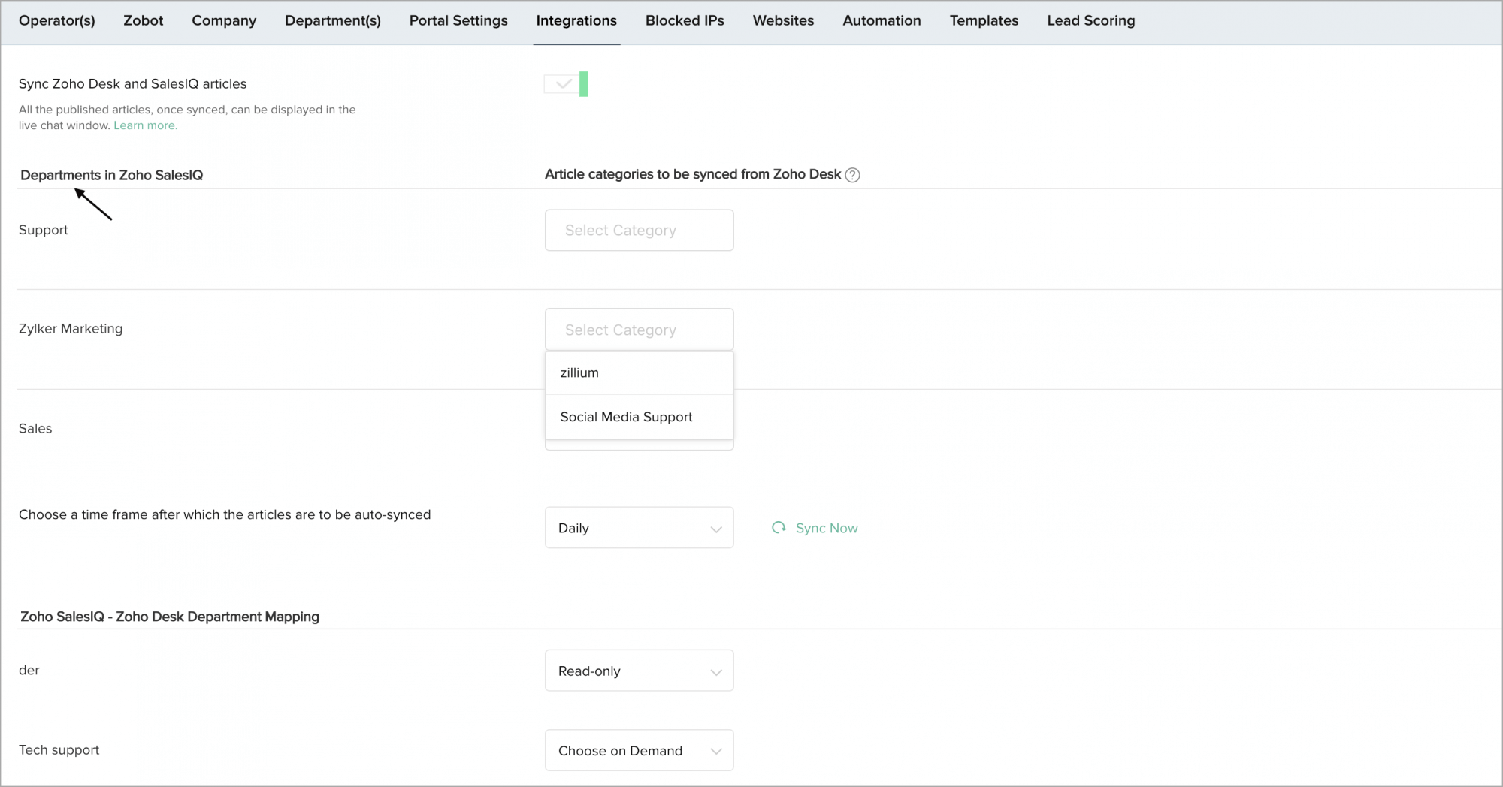This screenshot has width=1503, height=787.
Task: Click the Sync Now link
Action: pos(827,528)
